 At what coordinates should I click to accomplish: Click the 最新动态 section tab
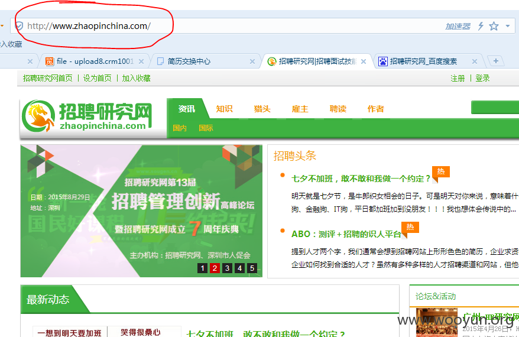pos(48,300)
